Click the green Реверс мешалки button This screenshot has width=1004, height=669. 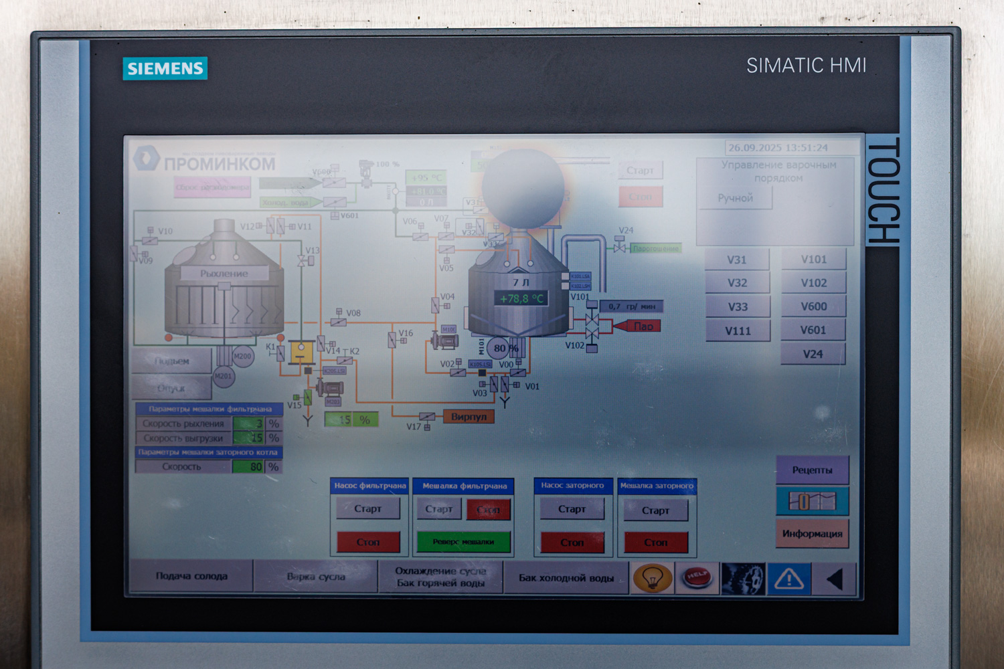463,542
